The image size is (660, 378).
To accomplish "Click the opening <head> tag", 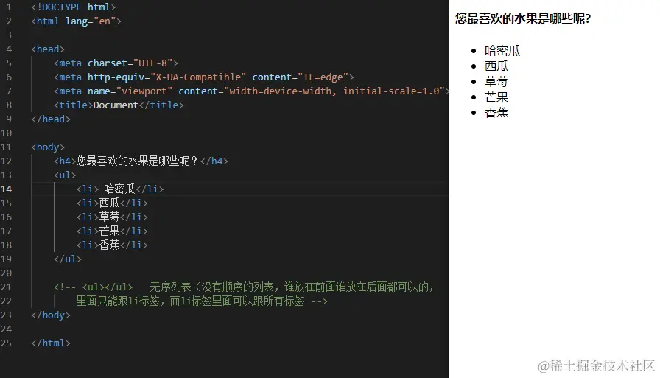I will pyautogui.click(x=48, y=49).
